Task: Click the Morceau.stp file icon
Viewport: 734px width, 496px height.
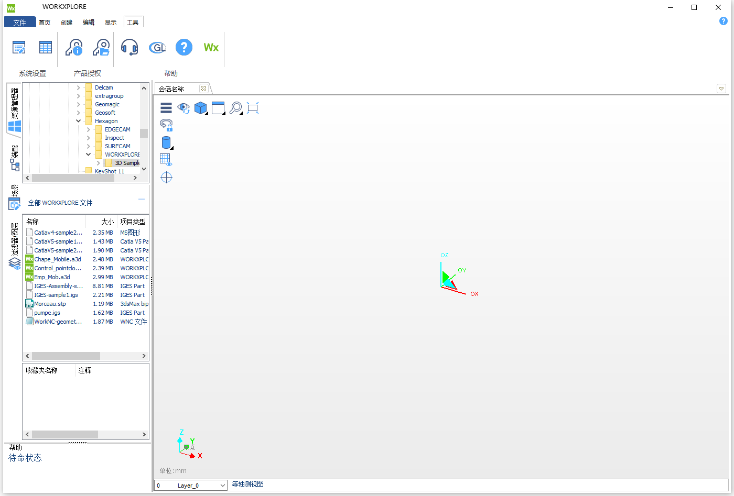Action: 29,304
